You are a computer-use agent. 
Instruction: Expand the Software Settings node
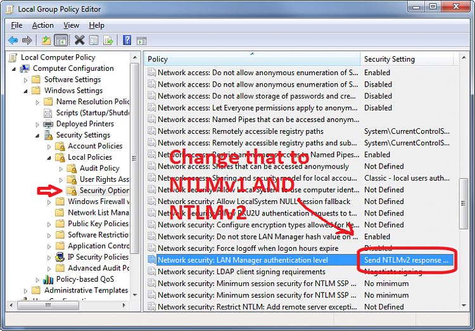[25, 80]
